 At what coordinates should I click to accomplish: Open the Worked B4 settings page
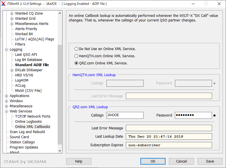[24, 34]
